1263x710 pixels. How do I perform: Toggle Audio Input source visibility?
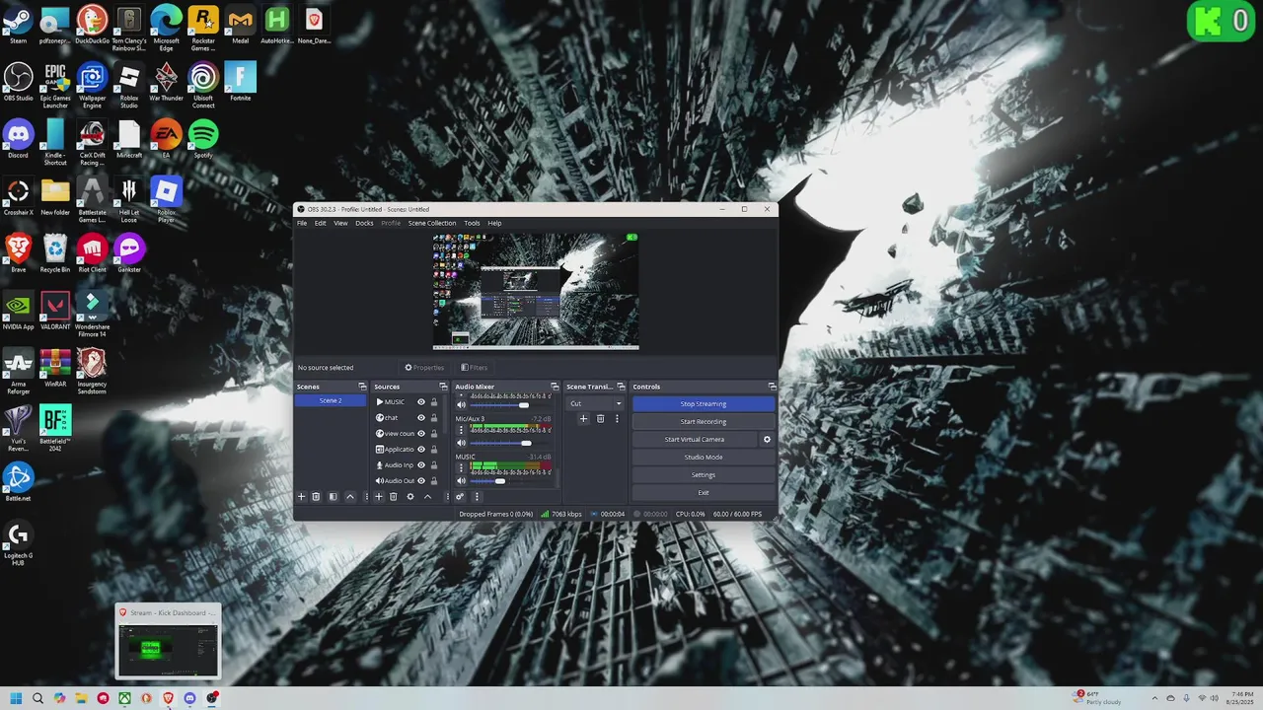(421, 465)
